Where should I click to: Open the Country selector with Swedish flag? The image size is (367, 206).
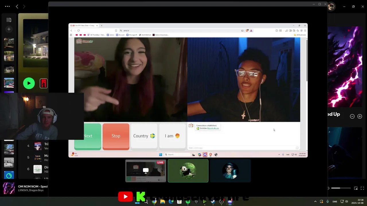144,136
